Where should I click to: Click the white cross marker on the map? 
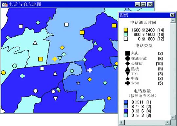(x=90, y=70)
